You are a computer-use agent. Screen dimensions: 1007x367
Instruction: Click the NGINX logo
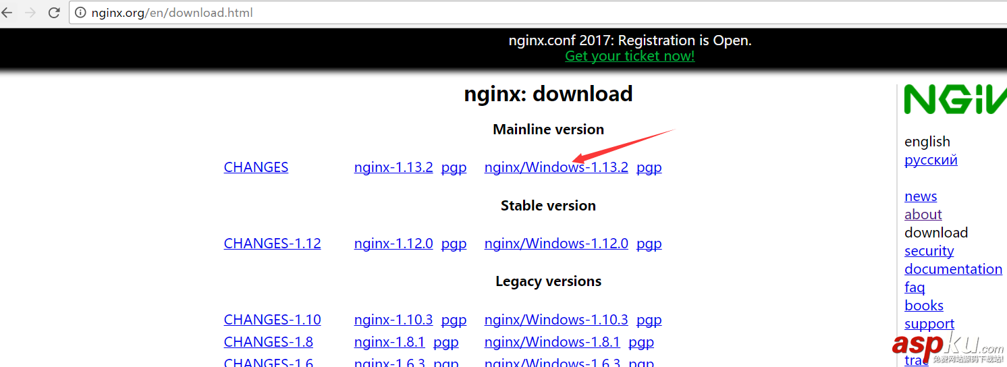pyautogui.click(x=955, y=99)
